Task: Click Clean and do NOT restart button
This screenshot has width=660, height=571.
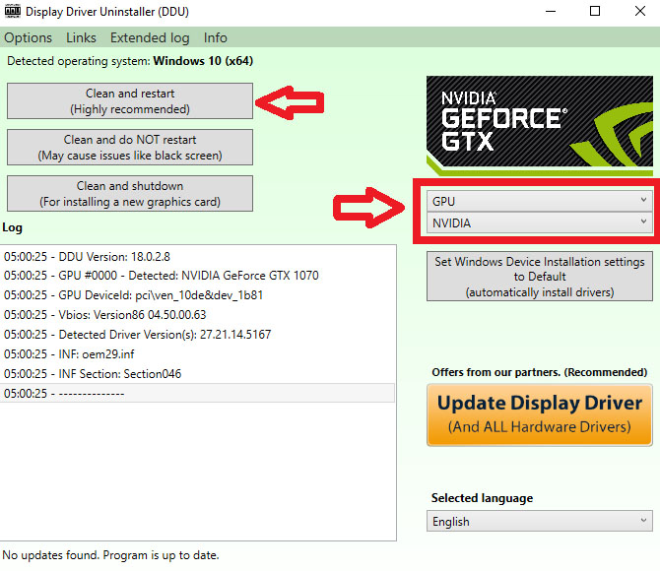Action: tap(130, 148)
